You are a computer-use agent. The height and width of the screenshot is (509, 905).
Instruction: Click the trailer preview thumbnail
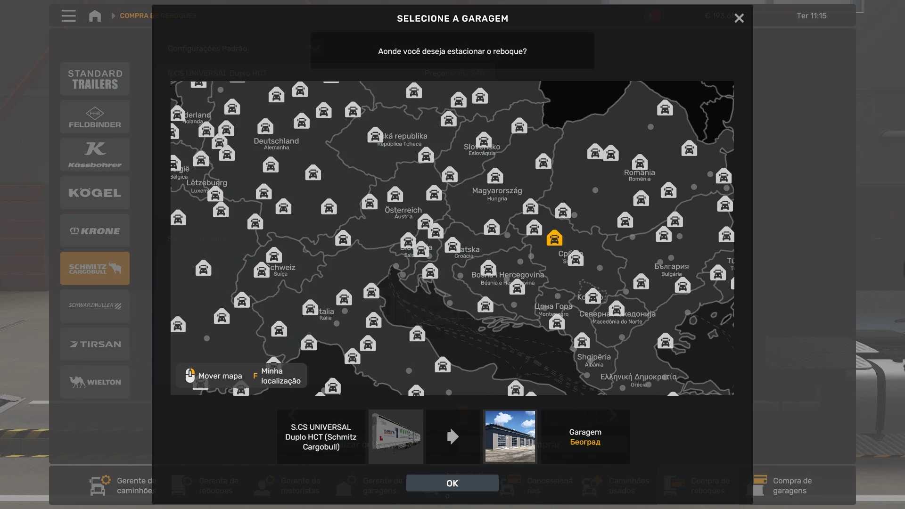396,436
